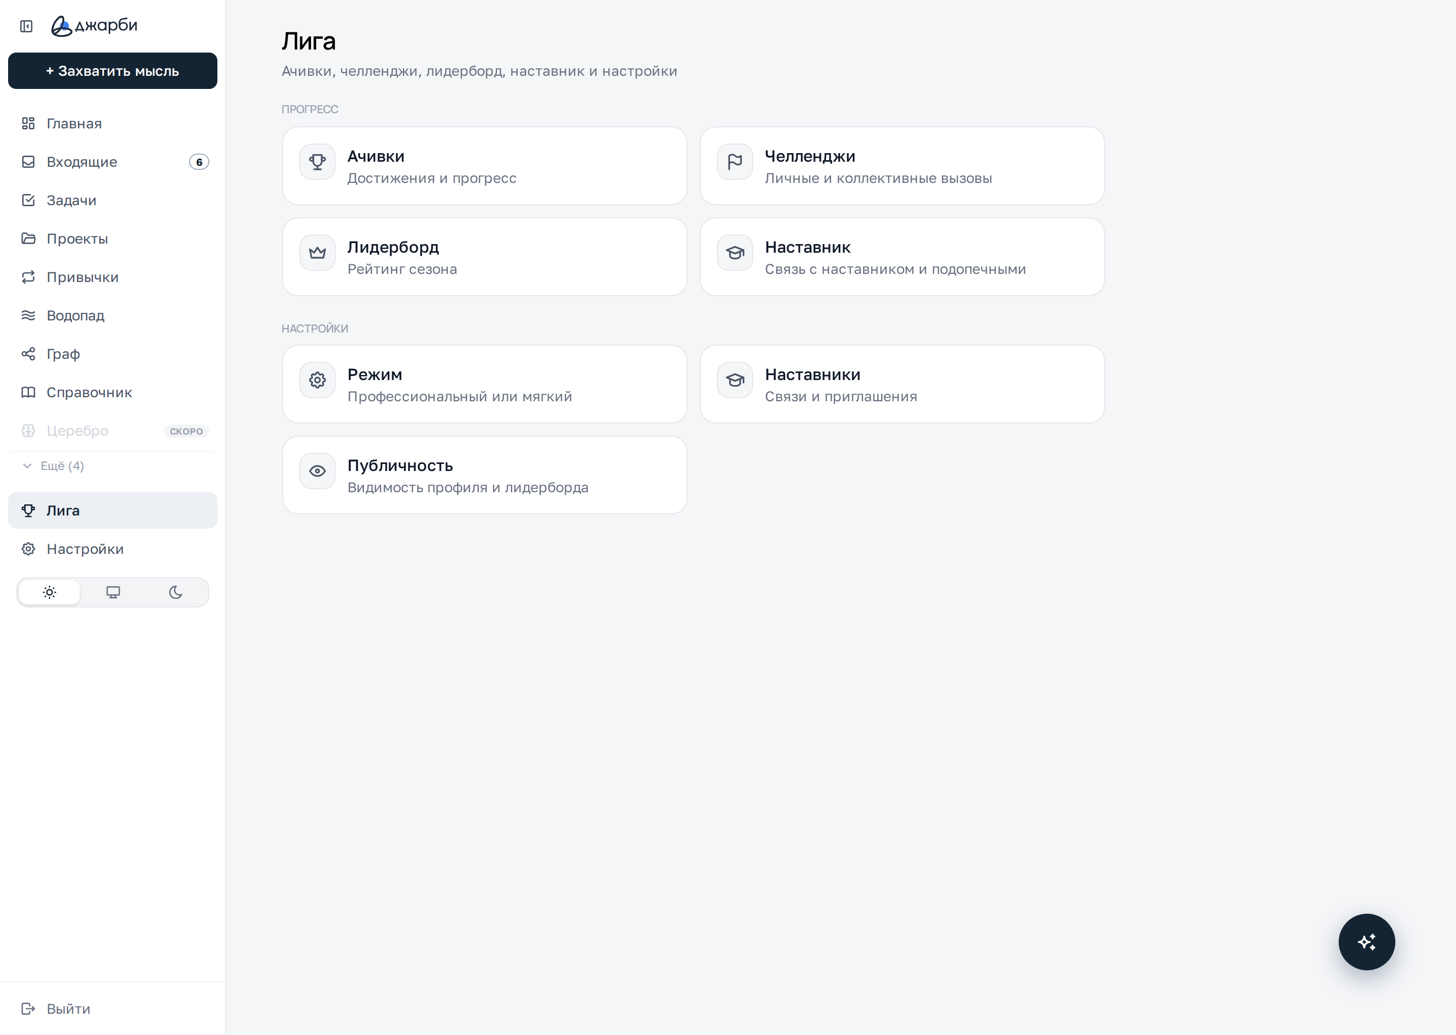Image resolution: width=1456 pixels, height=1035 pixels.
Task: Click the crown icon on Лидерборд card
Action: [x=317, y=253]
